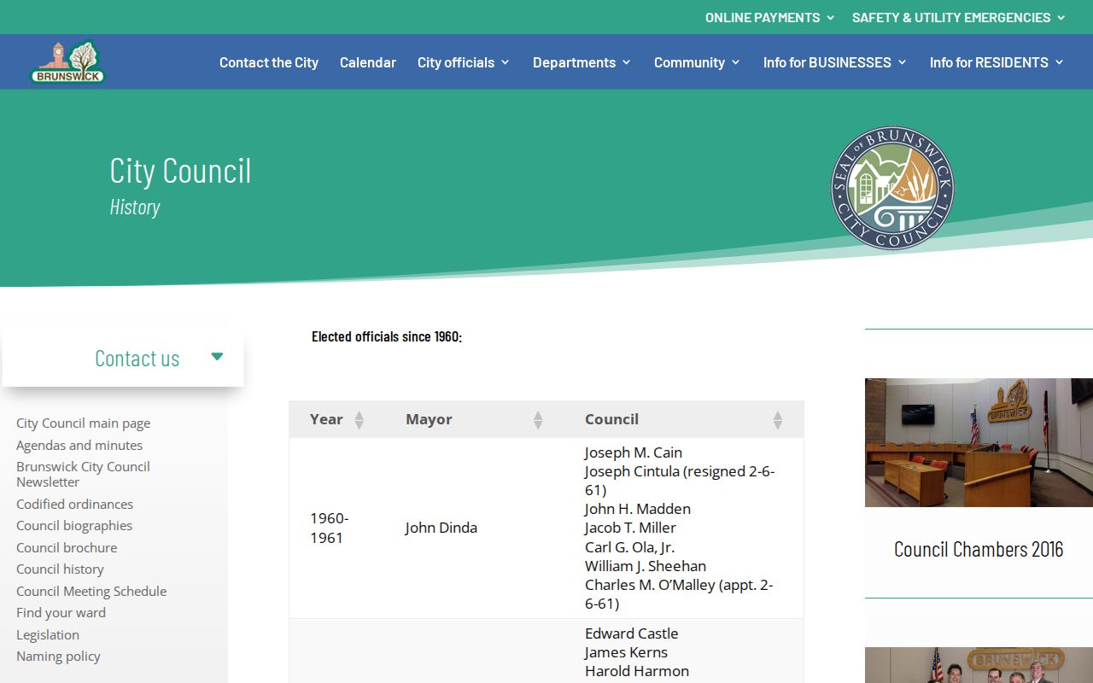The height and width of the screenshot is (683, 1093).
Task: Open Safety & Utility Emergencies dropdown
Action: point(959,17)
